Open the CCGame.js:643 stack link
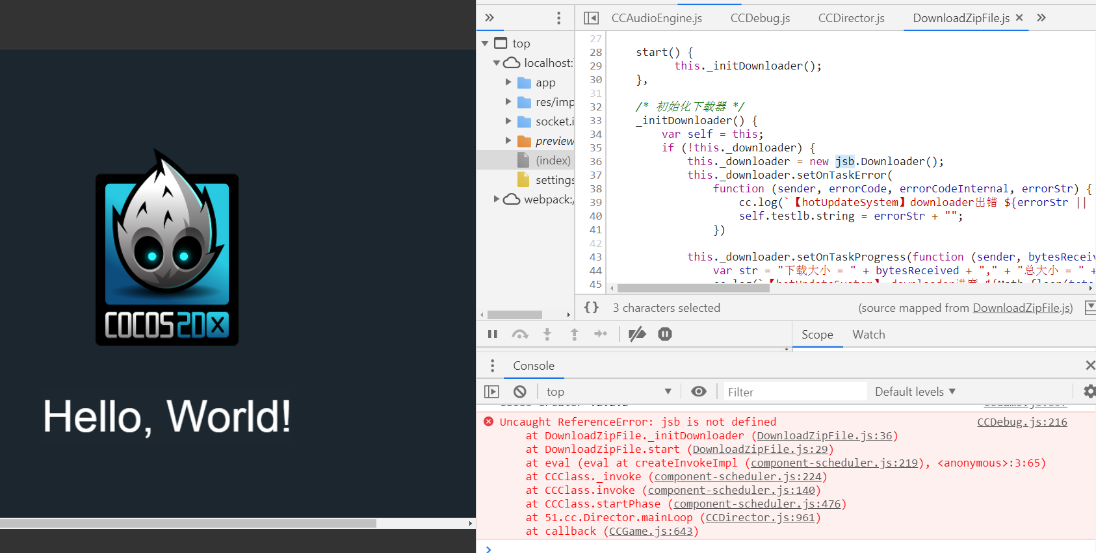This screenshot has width=1096, height=553. [x=651, y=531]
